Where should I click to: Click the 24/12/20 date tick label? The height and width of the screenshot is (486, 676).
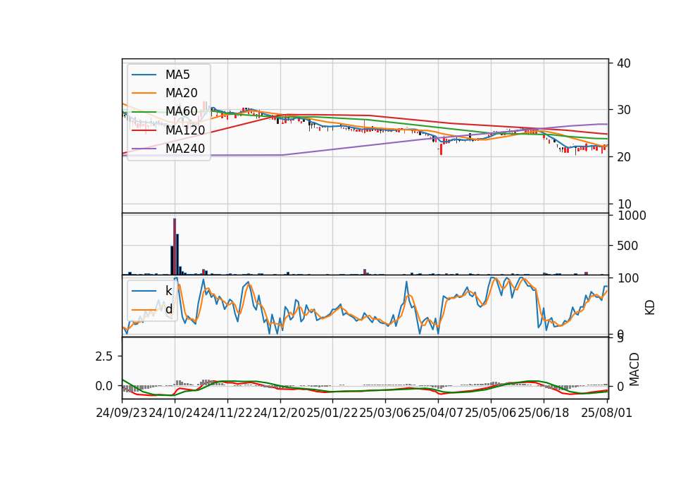280,413
